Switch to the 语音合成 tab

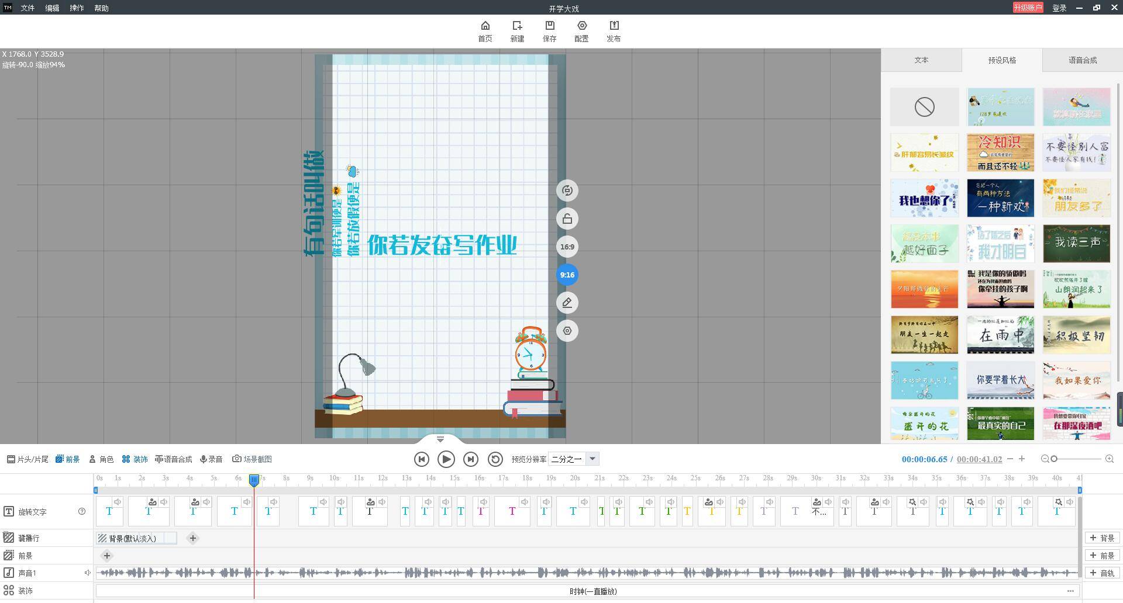coord(1083,60)
